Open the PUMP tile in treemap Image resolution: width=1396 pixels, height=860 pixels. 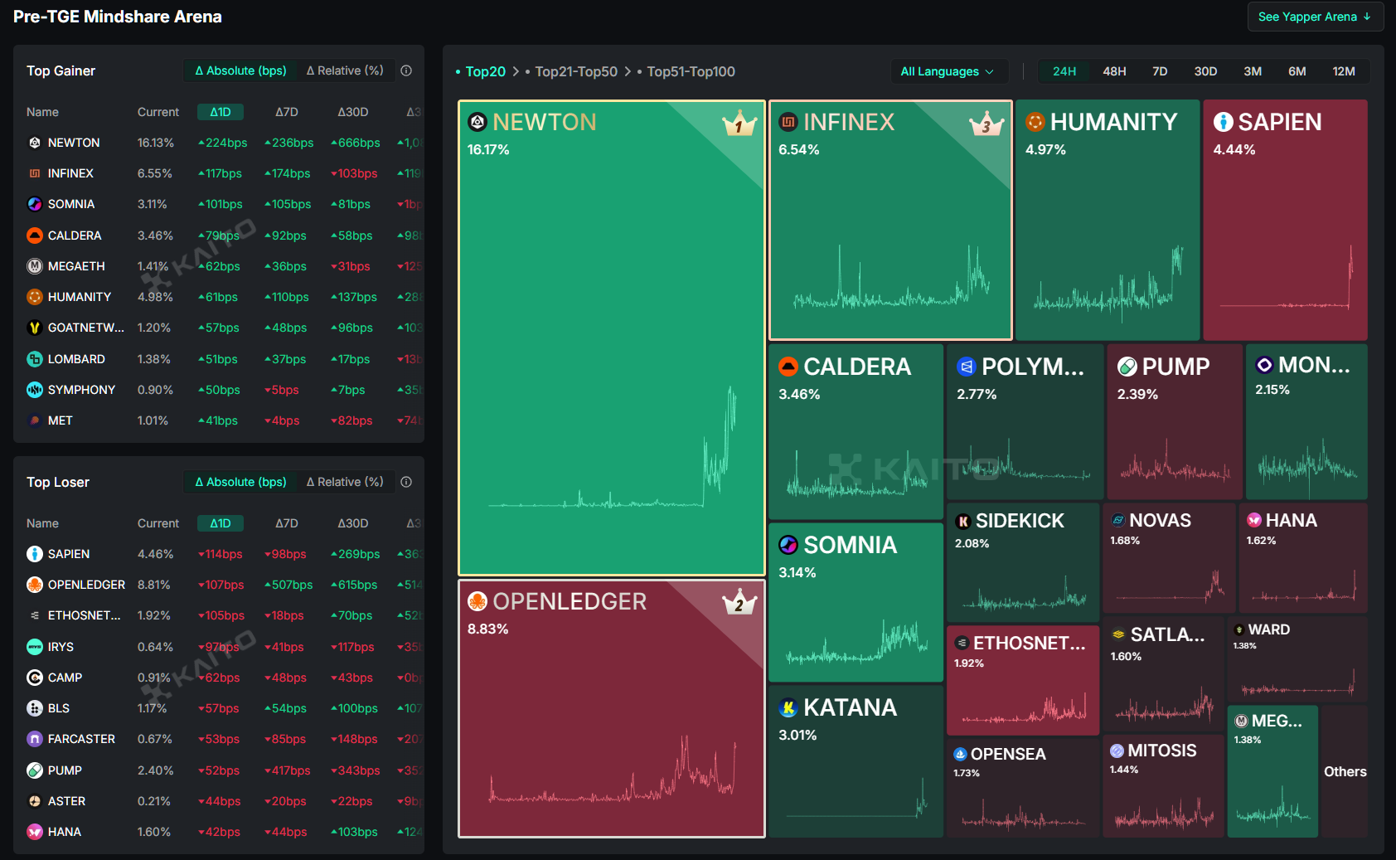pyautogui.click(x=1175, y=421)
